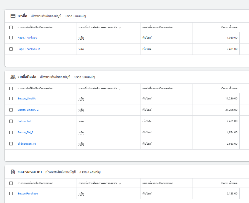The image size is (249, 203).
Task: Tick the checkbox for Page_Thankyou
Action: [11, 38]
